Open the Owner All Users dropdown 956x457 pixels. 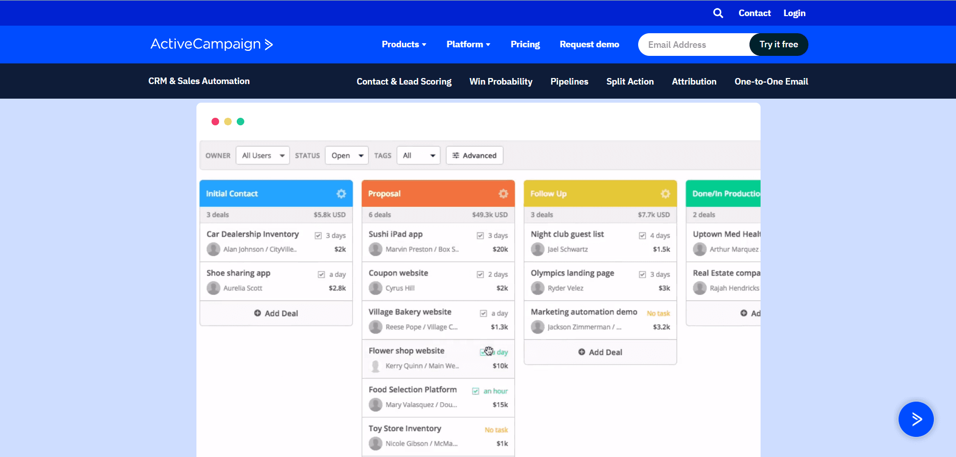pos(262,155)
